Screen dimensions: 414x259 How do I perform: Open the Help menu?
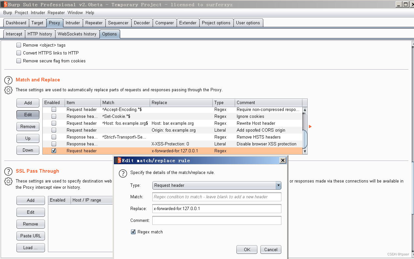(x=90, y=12)
